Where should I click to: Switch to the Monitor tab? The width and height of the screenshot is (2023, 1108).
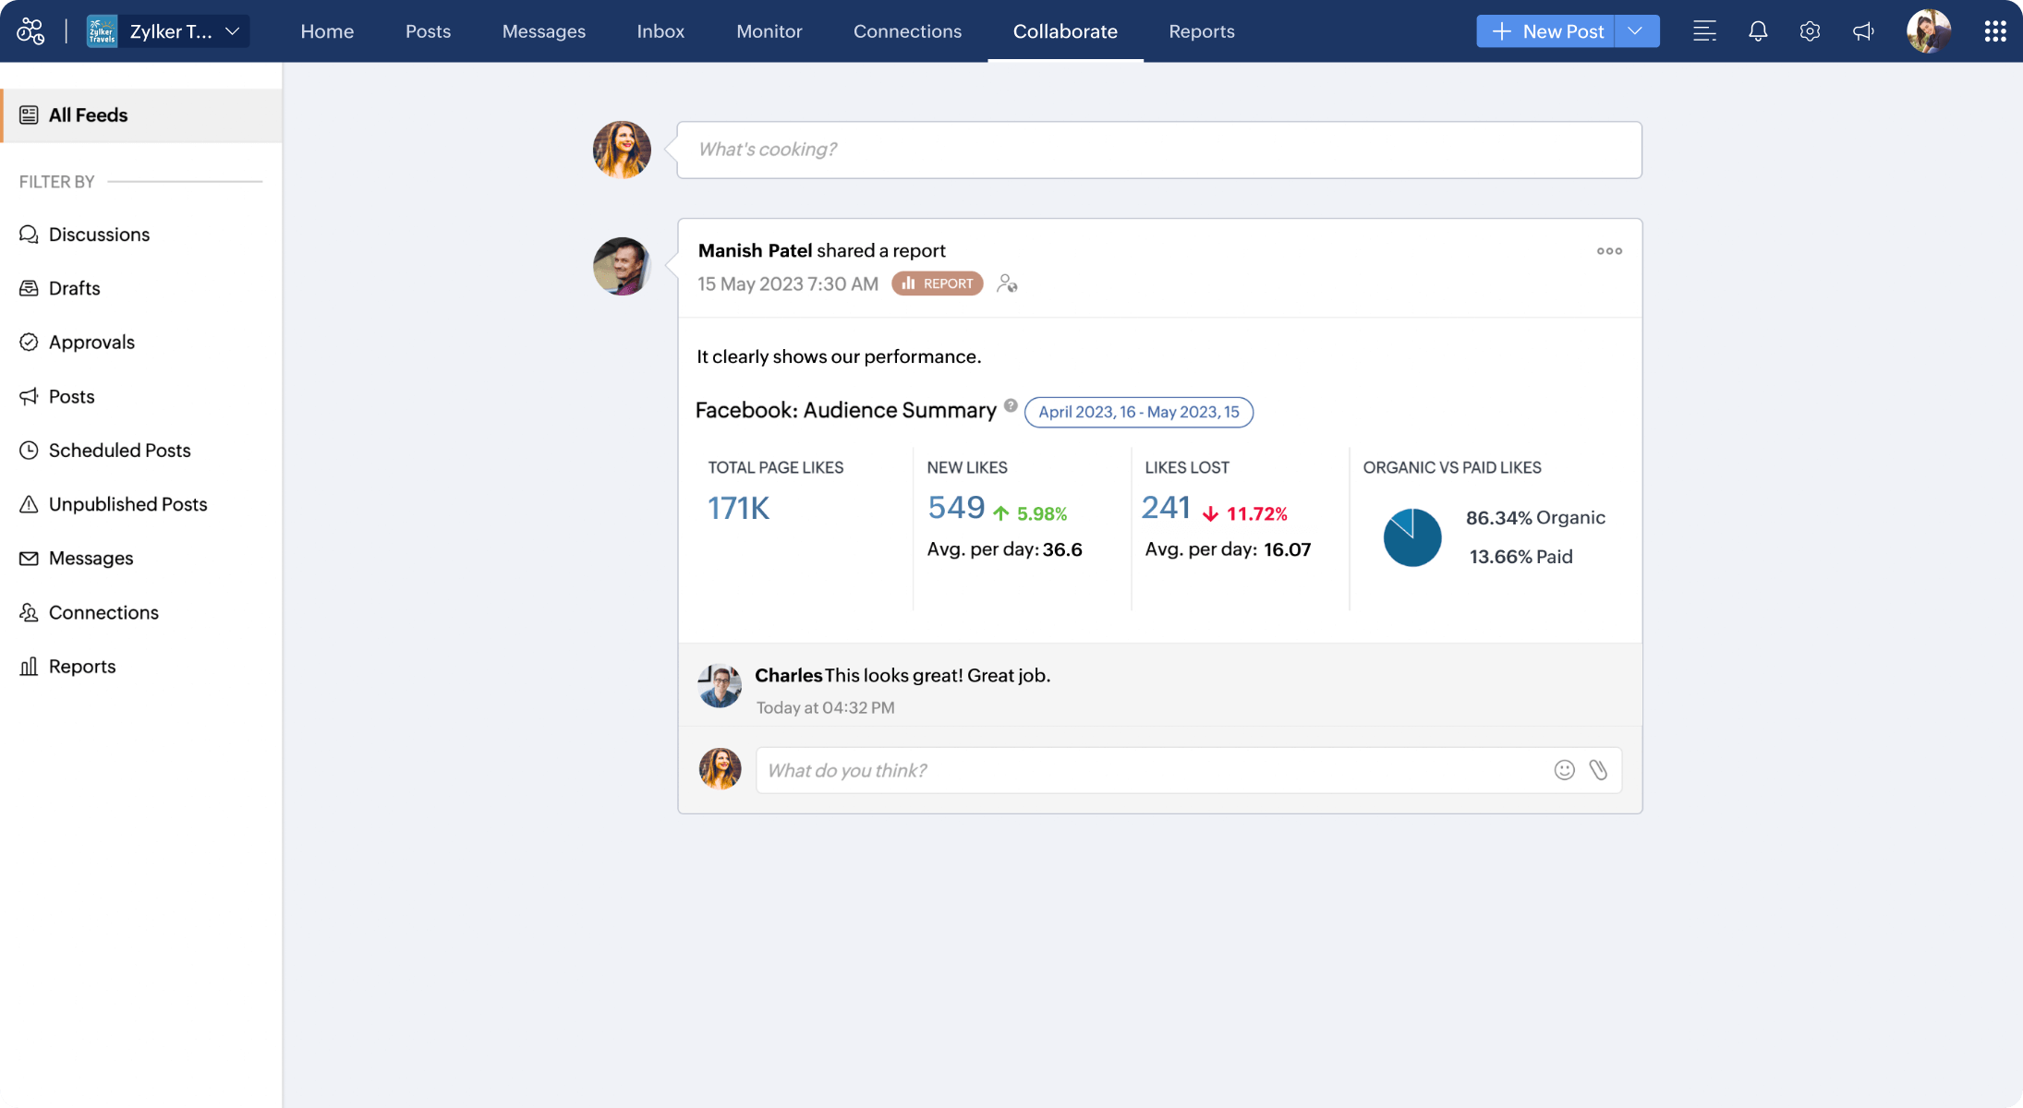[769, 31]
